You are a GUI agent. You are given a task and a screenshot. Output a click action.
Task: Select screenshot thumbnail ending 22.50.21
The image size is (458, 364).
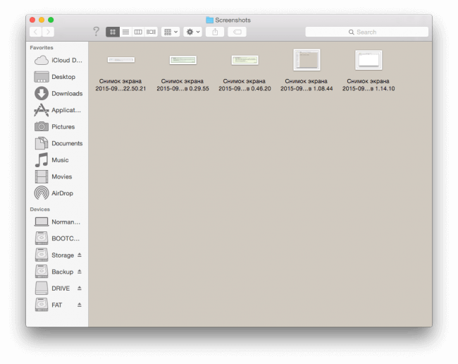[121, 60]
